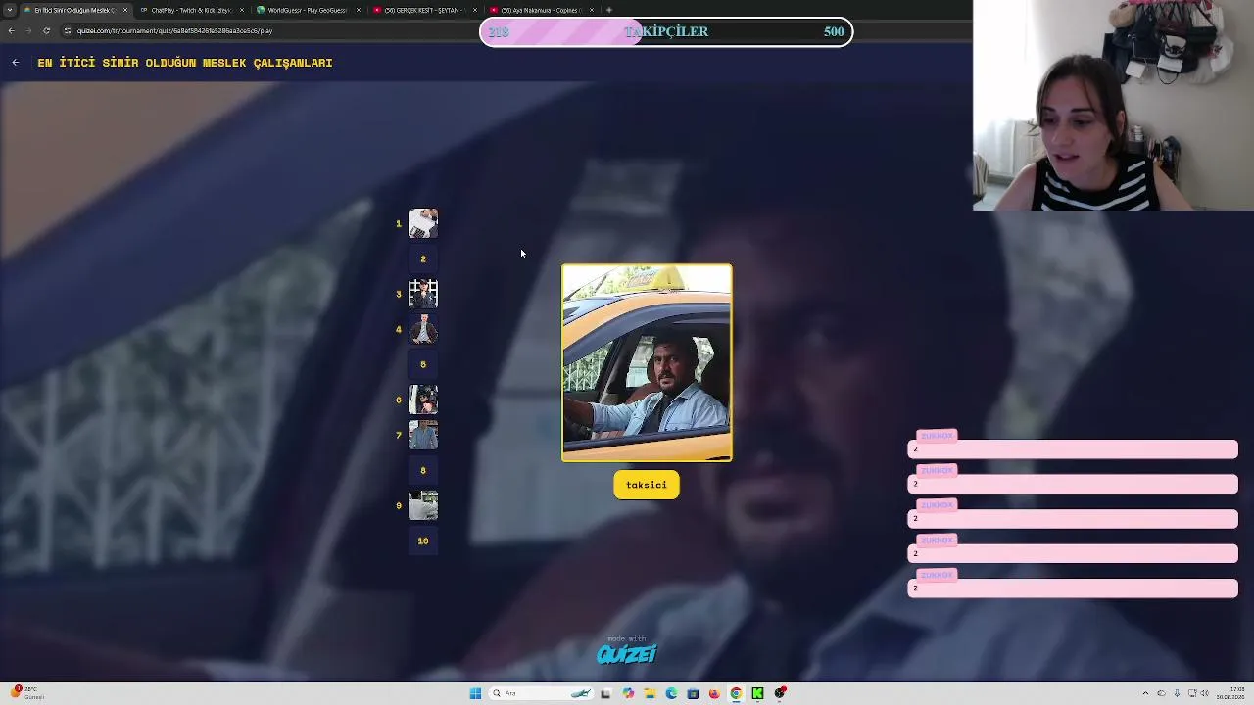Image resolution: width=1254 pixels, height=705 pixels.
Task: Open network settings from system tray
Action: (1191, 693)
